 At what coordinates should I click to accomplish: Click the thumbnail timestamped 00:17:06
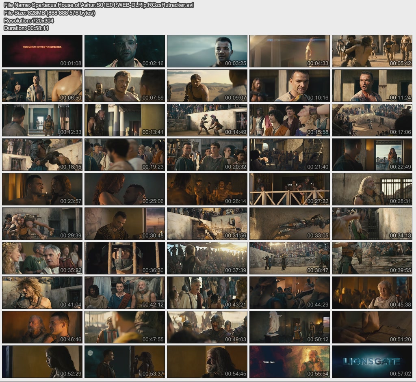tap(372, 120)
